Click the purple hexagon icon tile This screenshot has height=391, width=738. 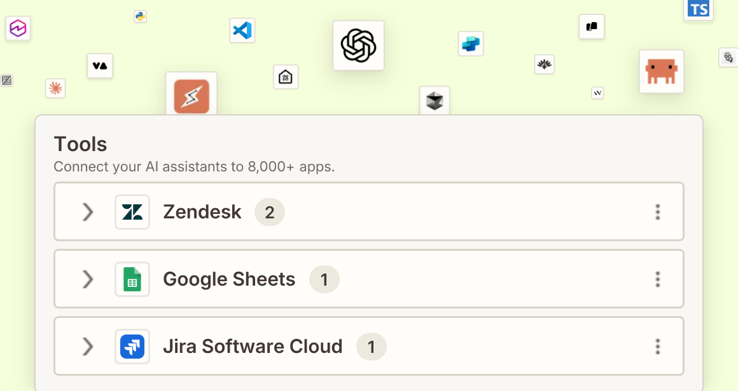pyautogui.click(x=18, y=28)
